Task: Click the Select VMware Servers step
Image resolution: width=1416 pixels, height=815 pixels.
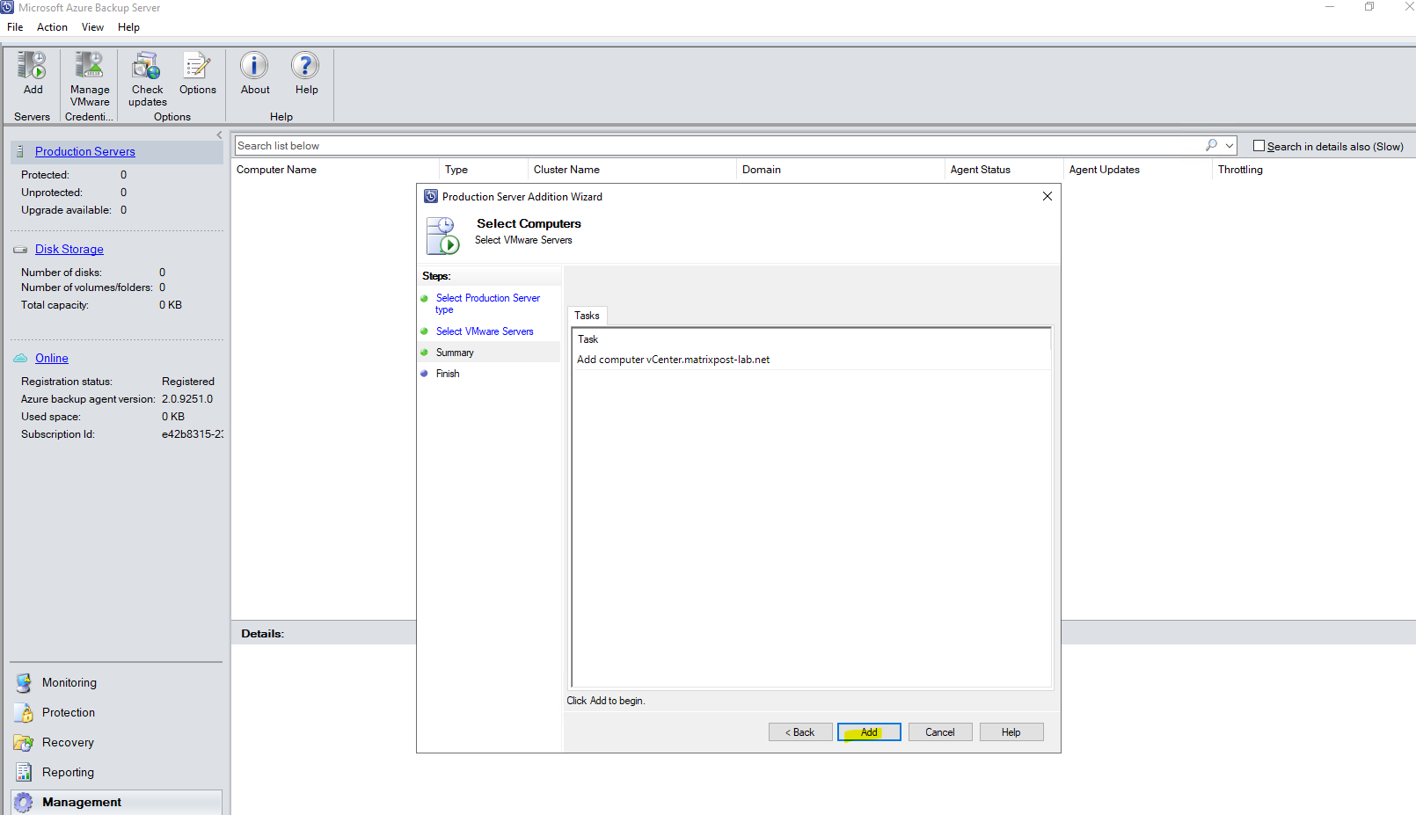Action: (x=485, y=331)
